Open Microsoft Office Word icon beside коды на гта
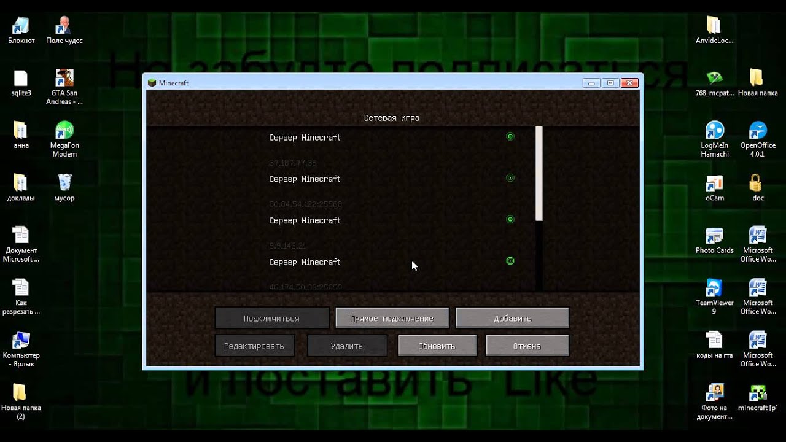Screen dimensions: 786x442 757,350
